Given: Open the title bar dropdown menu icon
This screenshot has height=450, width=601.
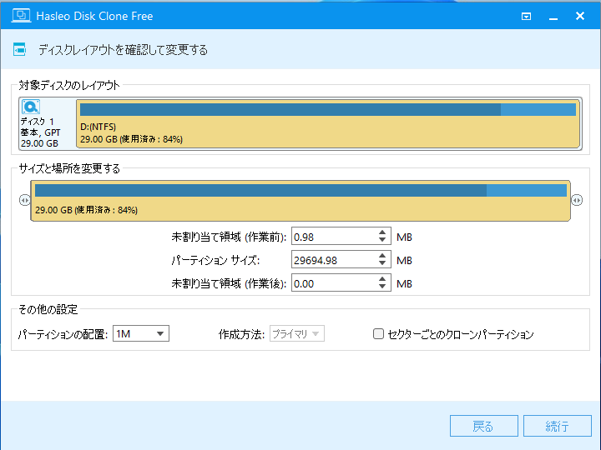Looking at the screenshot, I should click(x=526, y=17).
